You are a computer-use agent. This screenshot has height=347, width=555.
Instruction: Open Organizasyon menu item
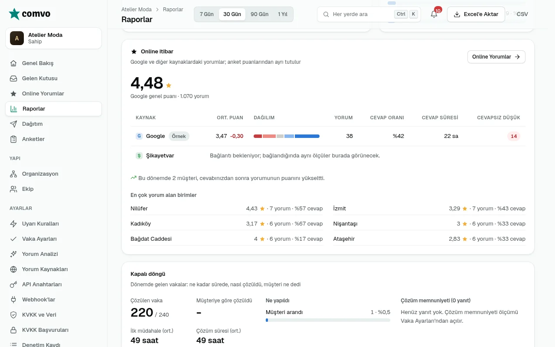[54, 174]
